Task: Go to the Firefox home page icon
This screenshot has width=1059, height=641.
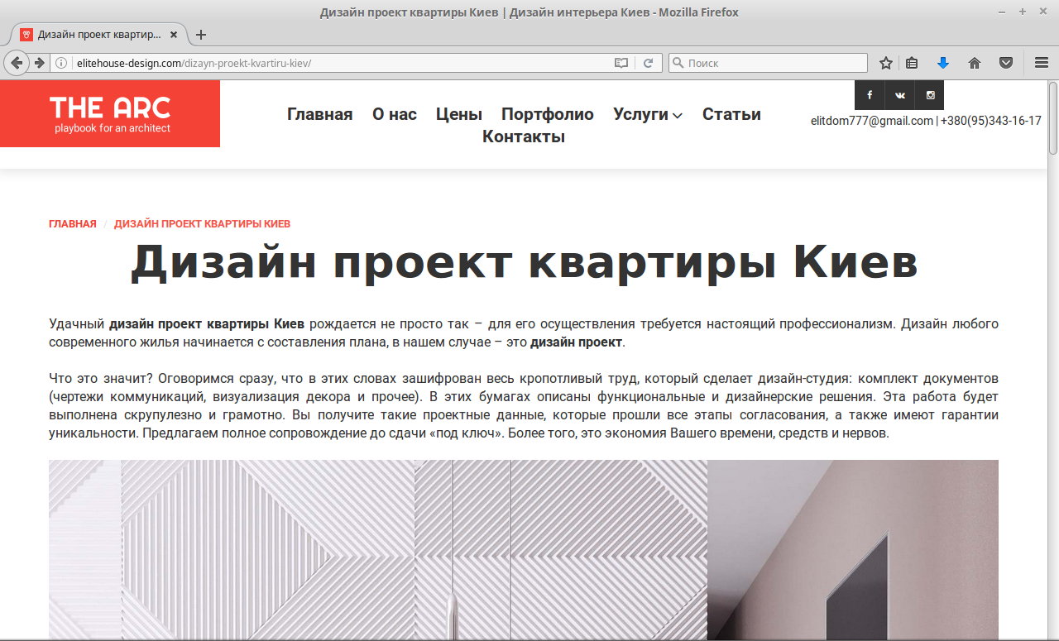Action: pos(975,63)
